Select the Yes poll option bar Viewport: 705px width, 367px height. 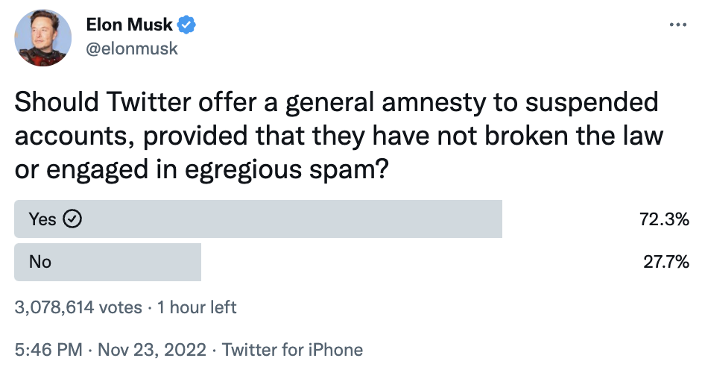point(258,219)
